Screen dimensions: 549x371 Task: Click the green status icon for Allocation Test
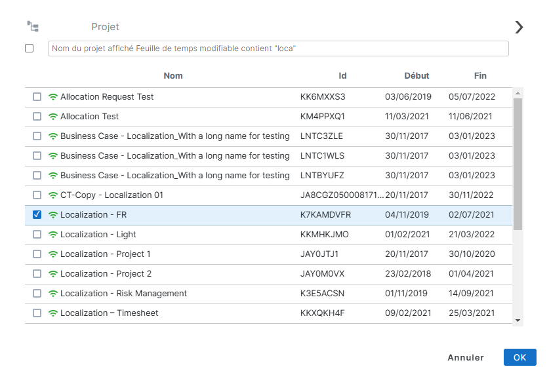[x=53, y=117]
